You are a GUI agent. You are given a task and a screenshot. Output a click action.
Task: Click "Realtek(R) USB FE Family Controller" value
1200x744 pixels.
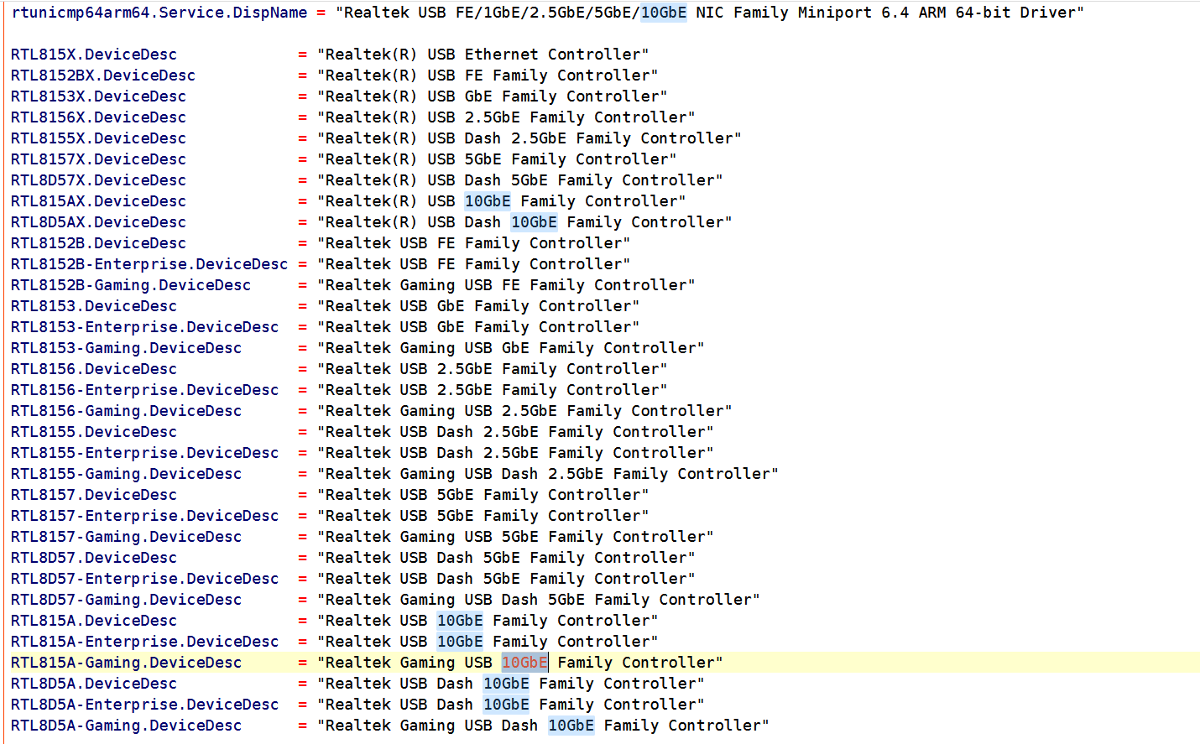[488, 75]
